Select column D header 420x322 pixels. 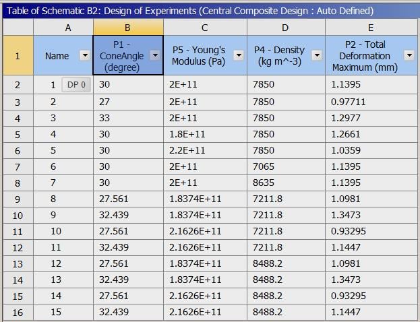pyautogui.click(x=286, y=28)
